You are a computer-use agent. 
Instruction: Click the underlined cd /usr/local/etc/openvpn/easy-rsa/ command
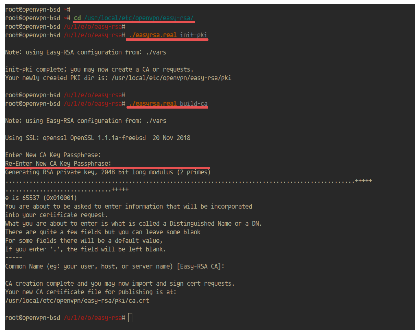(134, 18)
